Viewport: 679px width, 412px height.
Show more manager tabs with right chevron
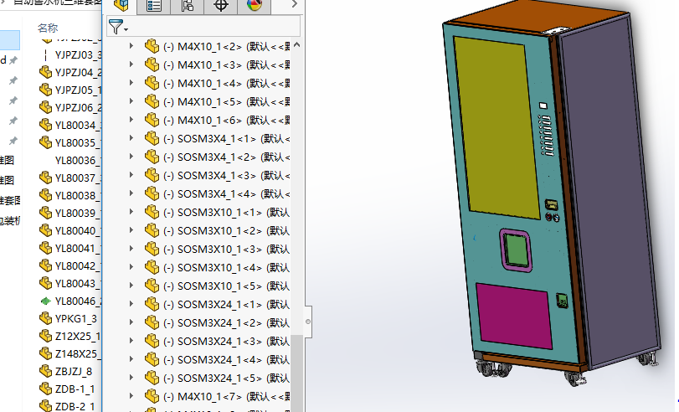[x=295, y=4]
